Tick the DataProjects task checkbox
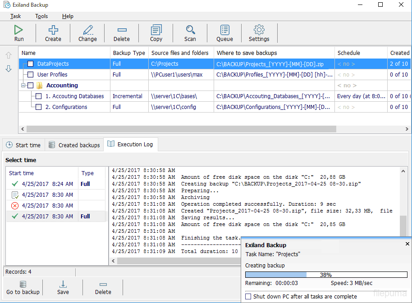 [31, 64]
